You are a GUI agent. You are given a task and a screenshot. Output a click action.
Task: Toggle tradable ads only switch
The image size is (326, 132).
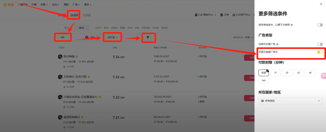[320, 44]
